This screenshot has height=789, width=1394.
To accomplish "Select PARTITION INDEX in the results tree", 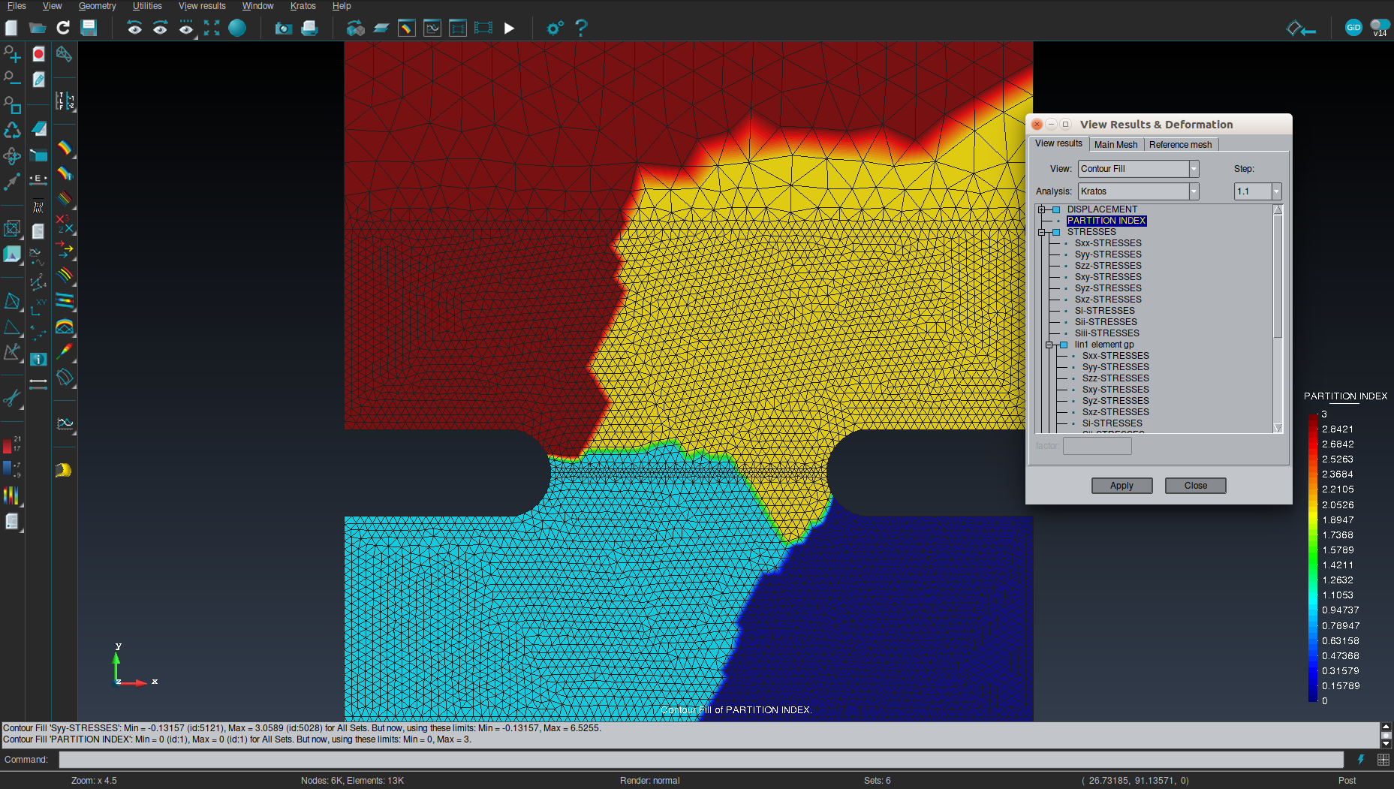I will tap(1106, 221).
